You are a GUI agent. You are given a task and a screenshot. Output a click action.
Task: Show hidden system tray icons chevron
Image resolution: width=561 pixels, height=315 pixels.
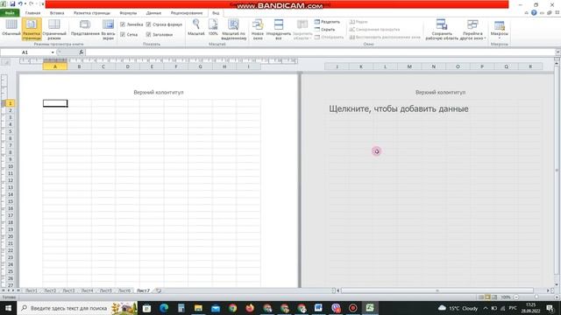pyautogui.click(x=486, y=308)
